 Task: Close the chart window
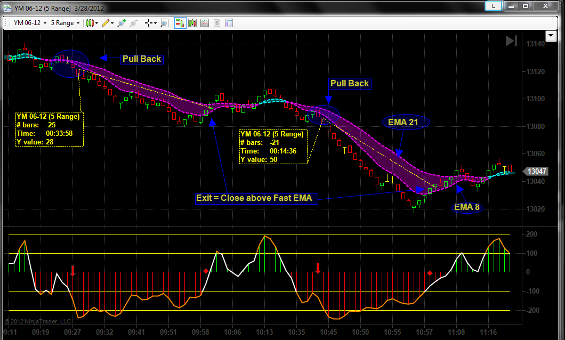tap(545, 6)
